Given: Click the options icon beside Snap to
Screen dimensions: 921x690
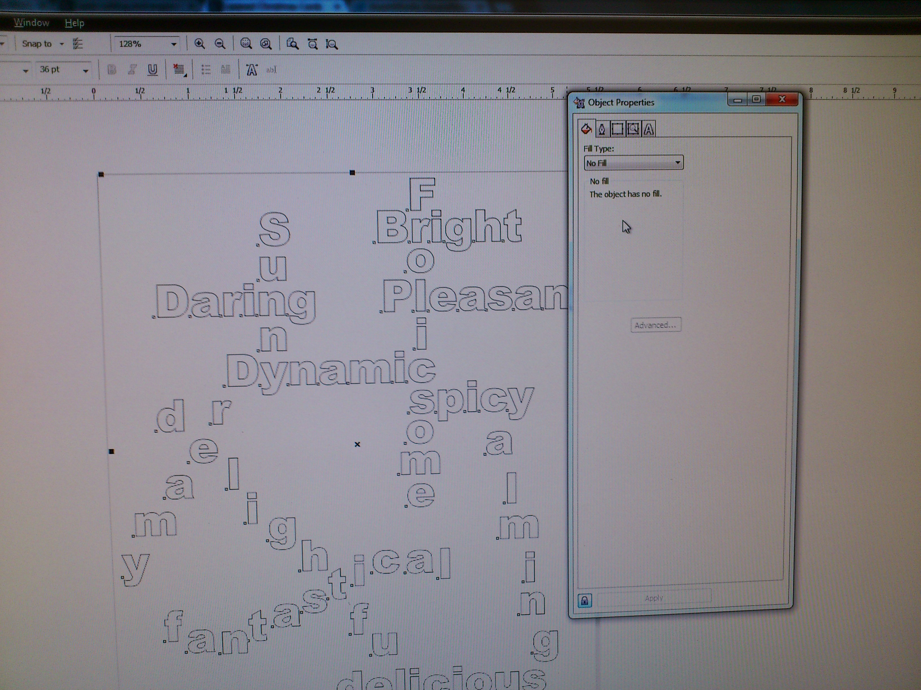Looking at the screenshot, I should click(x=78, y=44).
